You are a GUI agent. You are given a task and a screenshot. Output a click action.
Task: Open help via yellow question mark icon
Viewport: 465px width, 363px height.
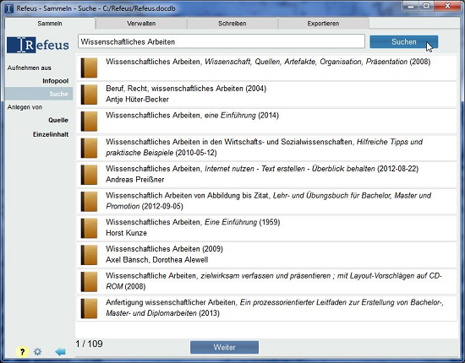click(x=22, y=352)
